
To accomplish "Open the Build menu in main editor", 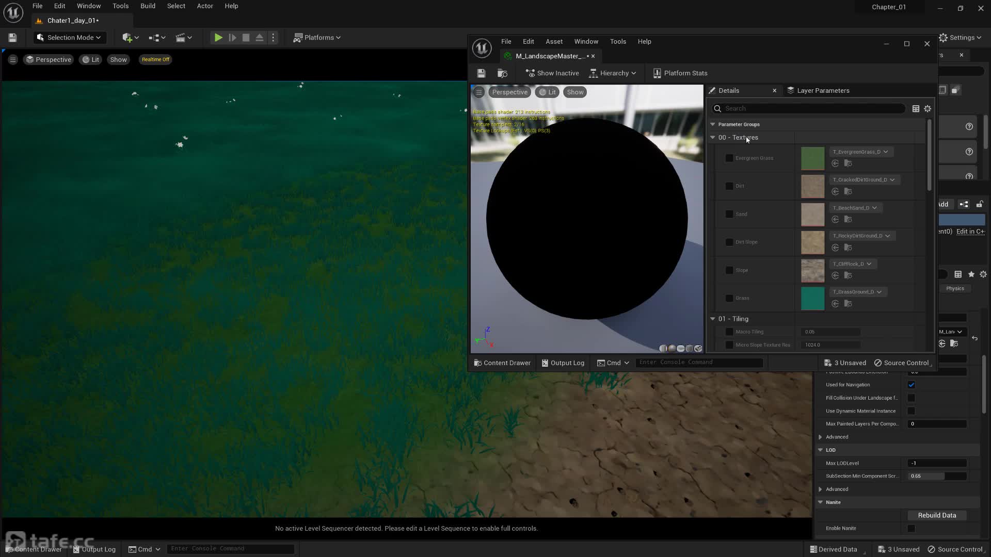I will click(x=148, y=6).
